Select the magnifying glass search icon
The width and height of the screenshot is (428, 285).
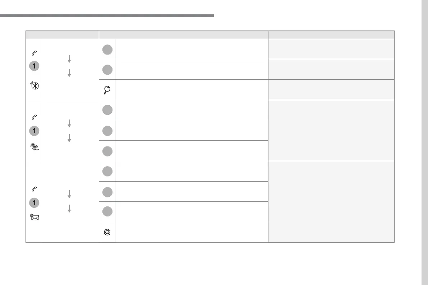tap(107, 90)
